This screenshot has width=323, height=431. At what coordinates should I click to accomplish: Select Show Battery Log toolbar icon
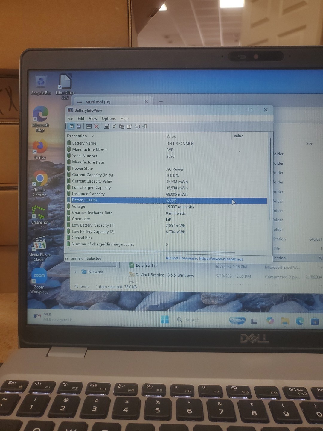(x=79, y=126)
